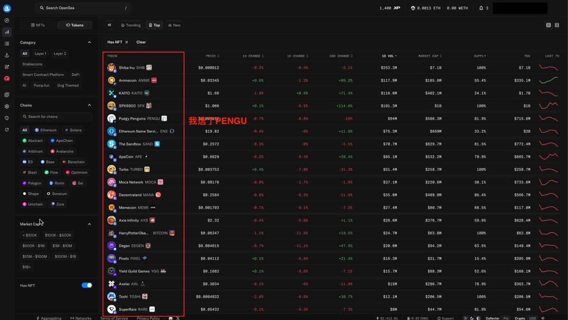Open the Animecoin 7-day sparkline chart
The height and width of the screenshot is (320, 568).
pyautogui.click(x=549, y=80)
